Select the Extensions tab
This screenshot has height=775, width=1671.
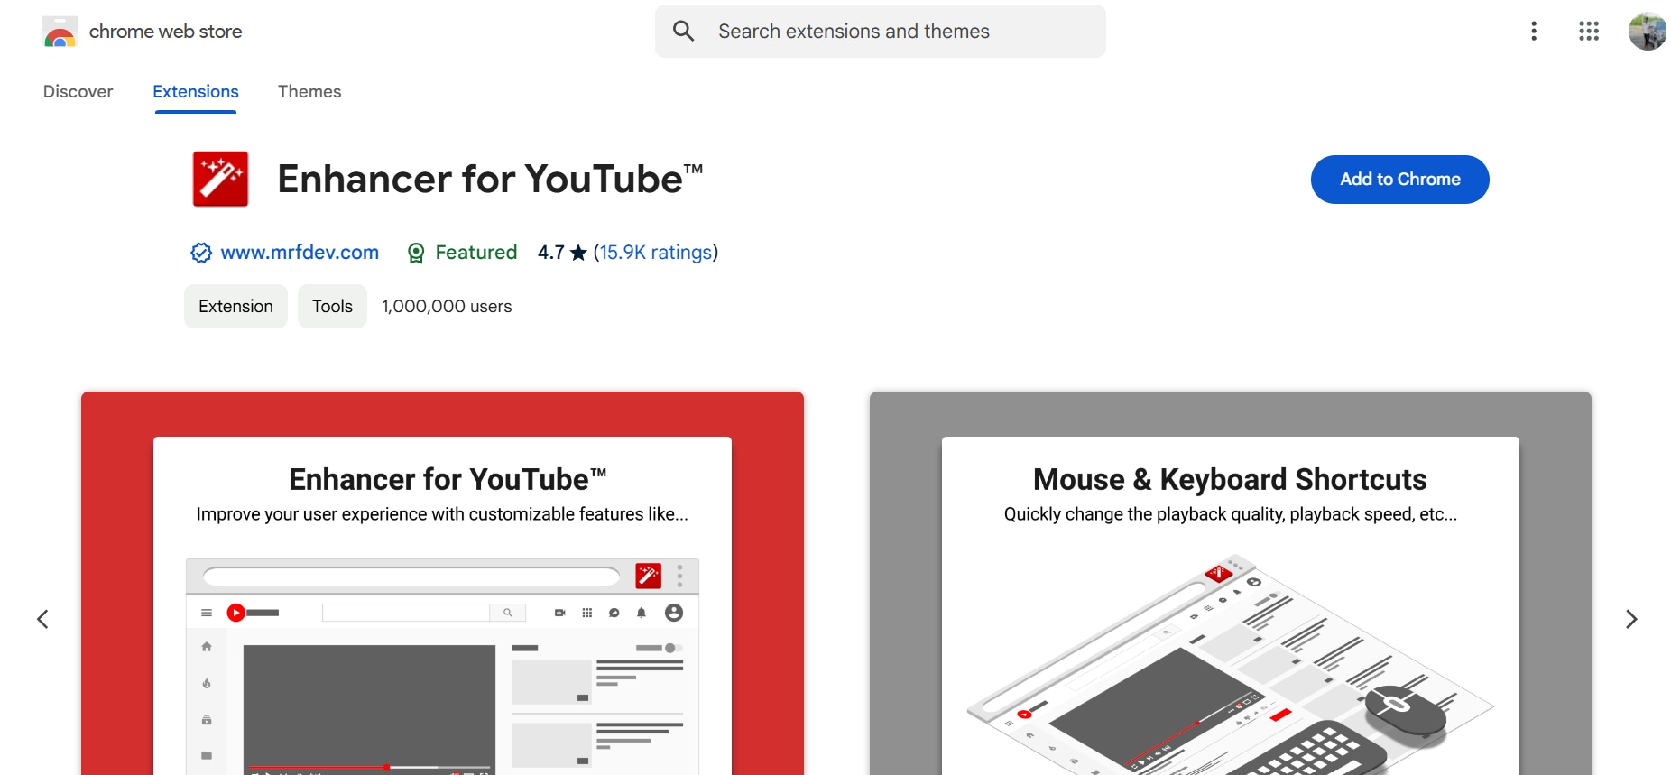(x=196, y=92)
